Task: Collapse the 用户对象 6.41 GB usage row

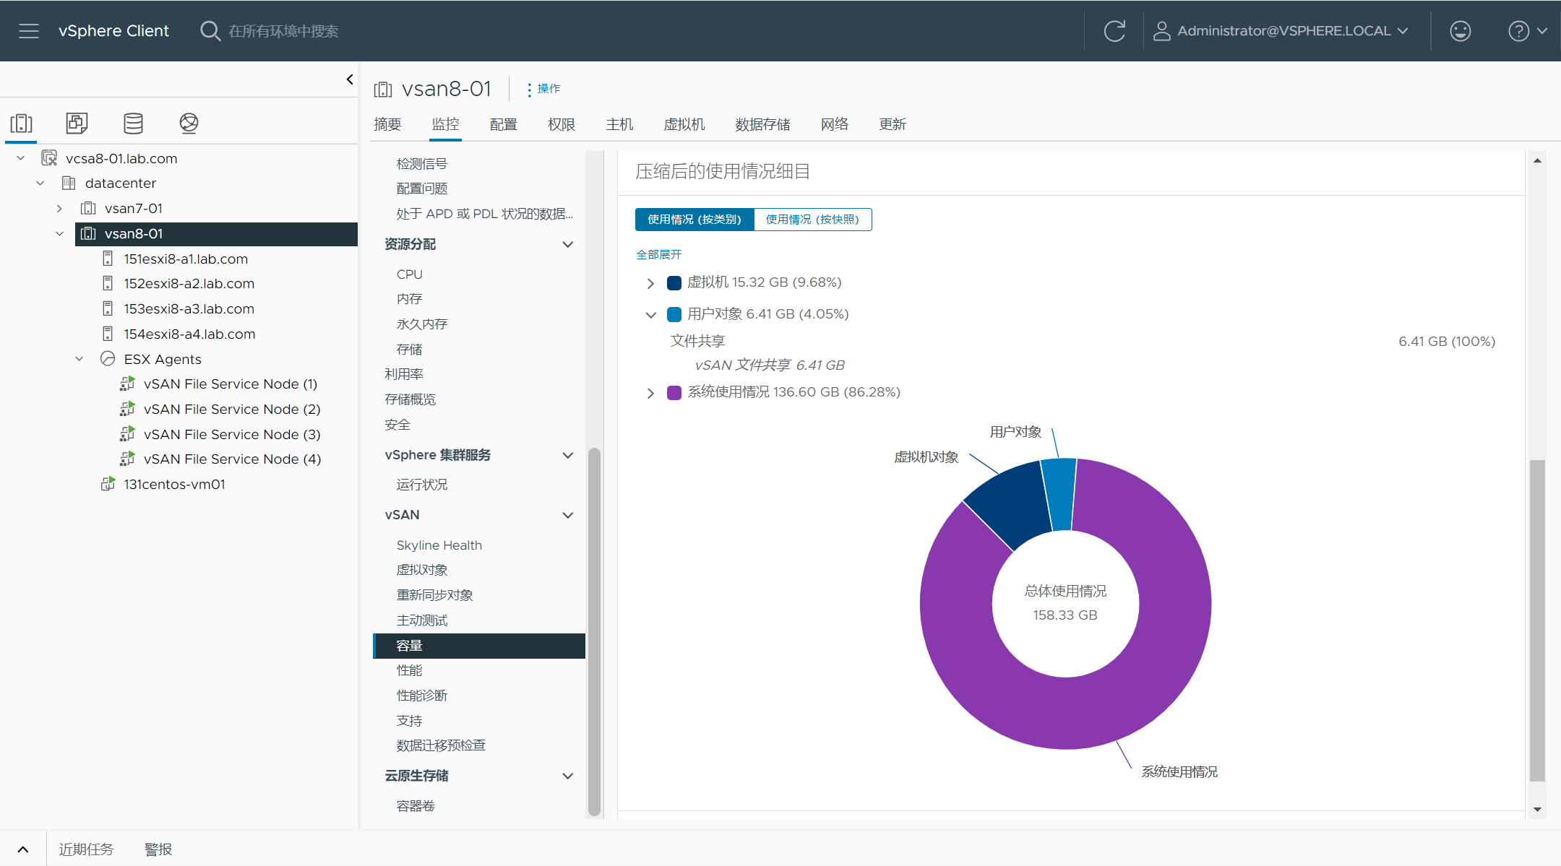Action: pyautogui.click(x=650, y=315)
